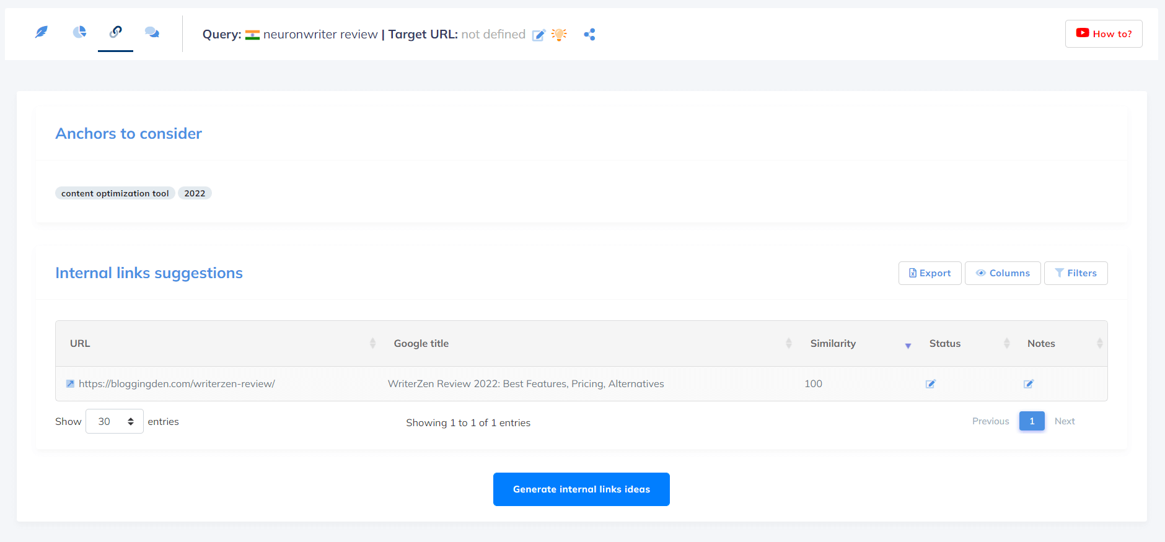Screen dimensions: 1165x542
Task: Click the Anchors to consider heading
Action: 128,134
